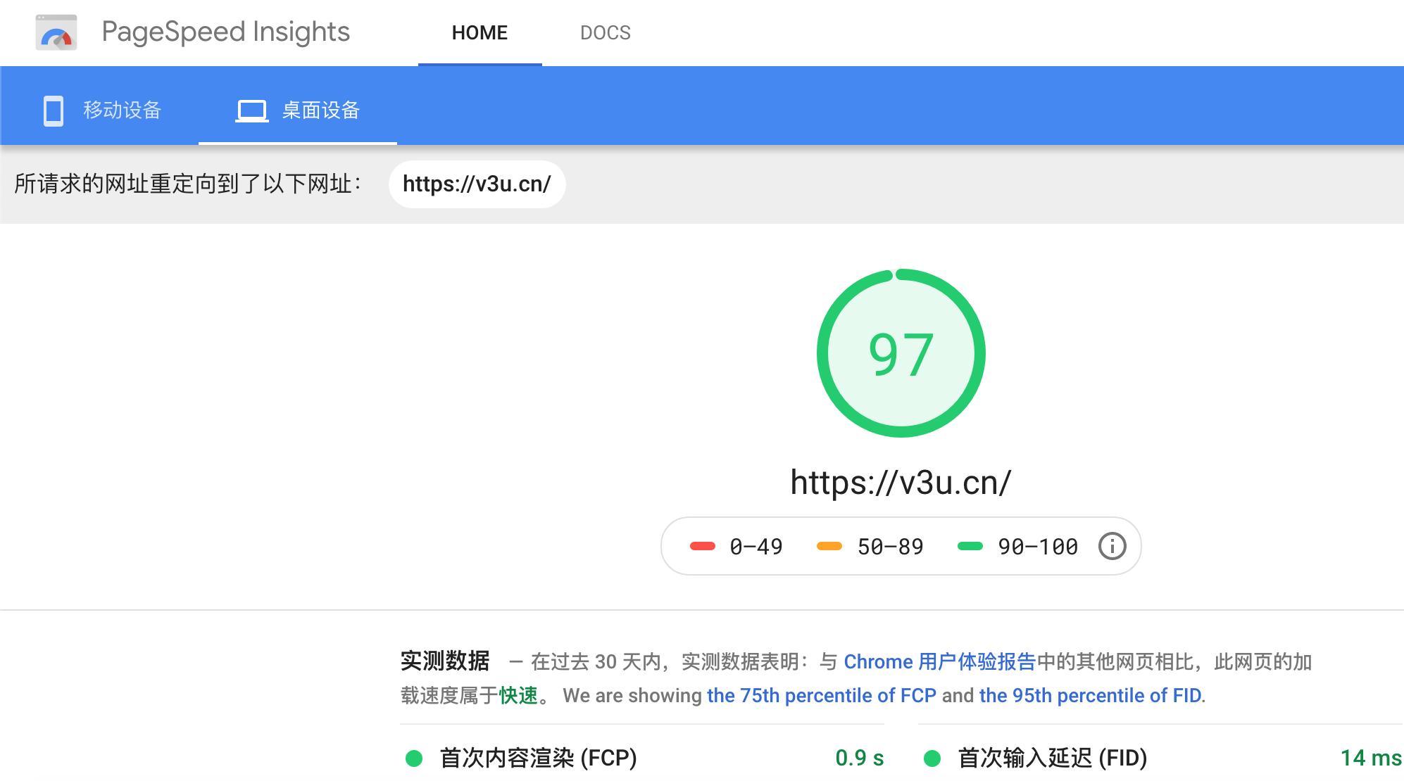Image resolution: width=1404 pixels, height=781 pixels.
Task: Click the 0.9 s FCP value
Action: coord(860,758)
